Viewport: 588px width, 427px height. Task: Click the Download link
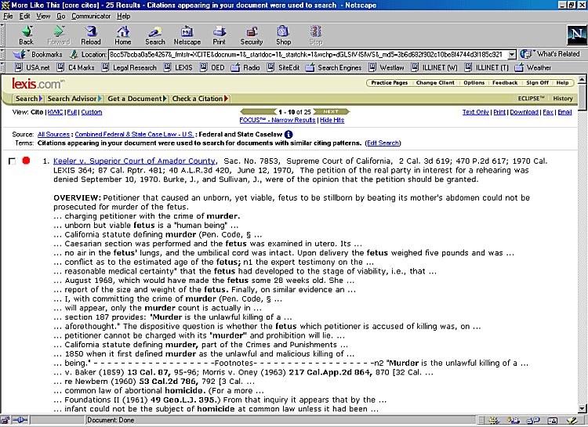coord(524,112)
